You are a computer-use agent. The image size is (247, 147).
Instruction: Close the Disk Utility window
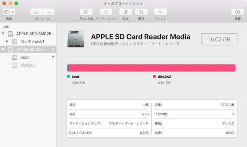tap(4, 3)
